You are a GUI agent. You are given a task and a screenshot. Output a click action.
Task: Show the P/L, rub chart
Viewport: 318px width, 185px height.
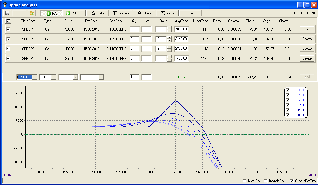tap(75, 13)
